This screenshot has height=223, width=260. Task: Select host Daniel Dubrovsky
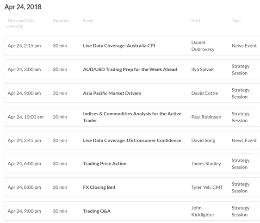pos(203,46)
